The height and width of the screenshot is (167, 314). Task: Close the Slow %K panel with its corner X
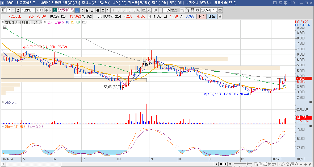pyautogui.click(x=311, y=126)
